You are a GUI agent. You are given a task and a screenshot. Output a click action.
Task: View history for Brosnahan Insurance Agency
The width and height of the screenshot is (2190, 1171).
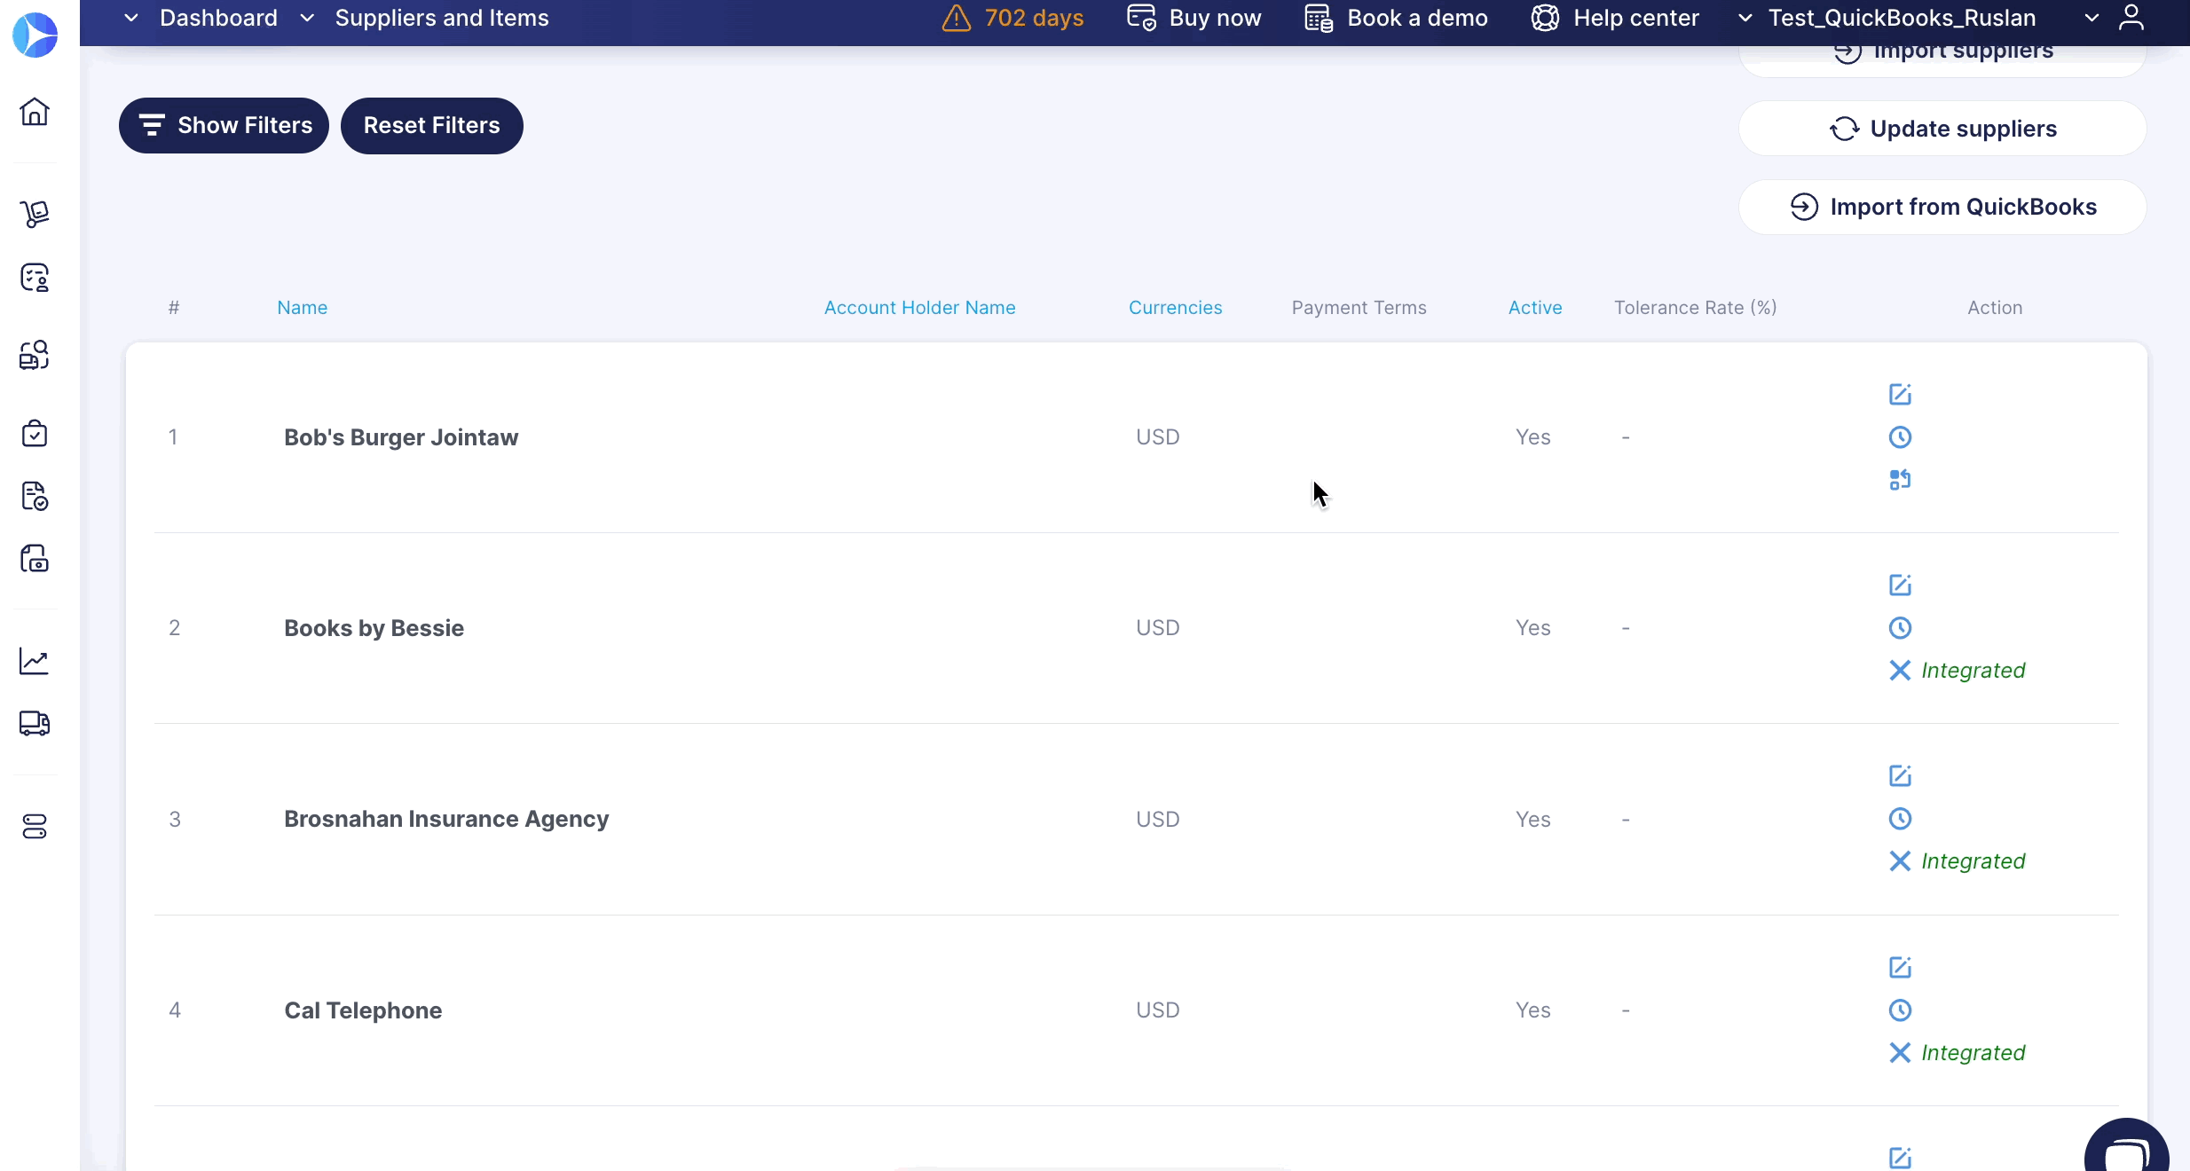pos(1900,819)
